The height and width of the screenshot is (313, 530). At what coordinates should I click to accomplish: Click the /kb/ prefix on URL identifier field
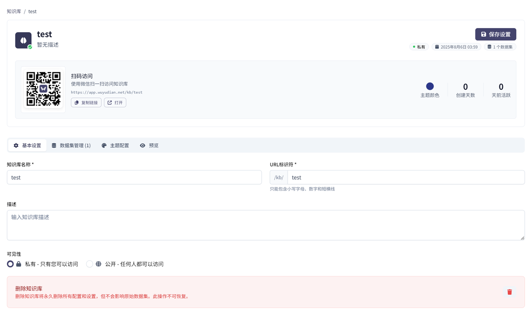(278, 177)
